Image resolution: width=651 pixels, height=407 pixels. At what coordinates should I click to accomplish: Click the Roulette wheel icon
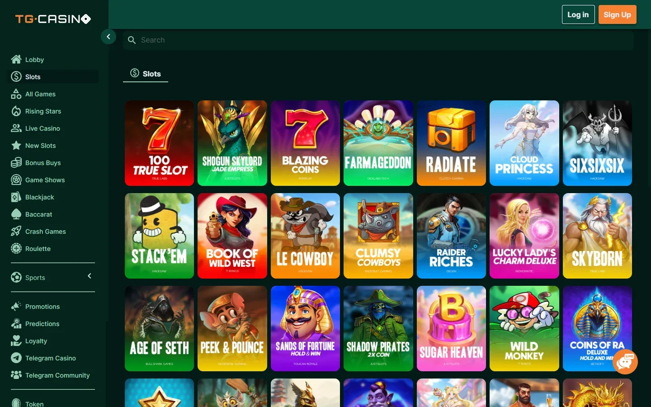[x=16, y=248]
